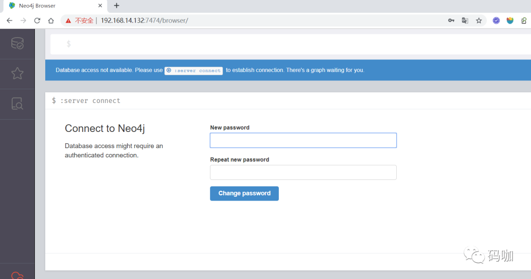
Task: Click the purple checkmark extension icon
Action: coord(496,21)
